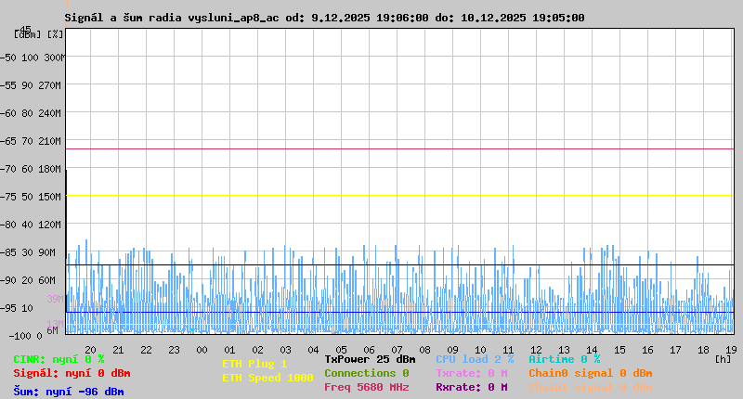The image size is (743, 399).
Task: Click the graph title with radio name vysluni_ap8_ac
Action: tap(324, 18)
